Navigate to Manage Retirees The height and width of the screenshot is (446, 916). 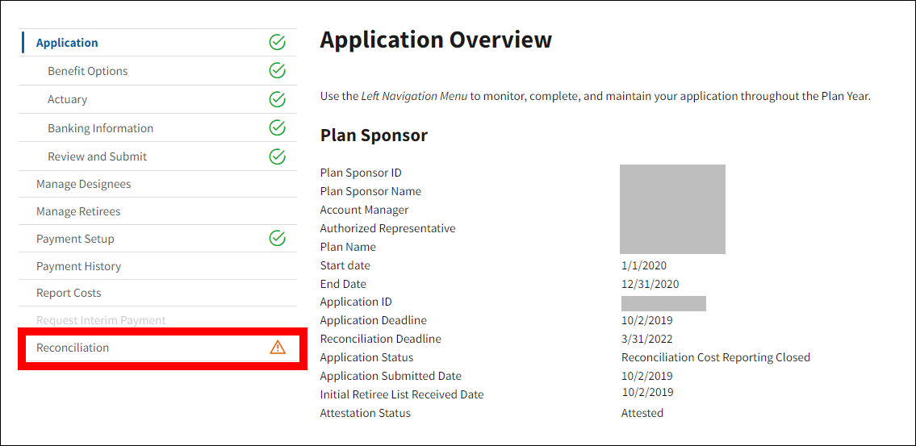tap(78, 211)
